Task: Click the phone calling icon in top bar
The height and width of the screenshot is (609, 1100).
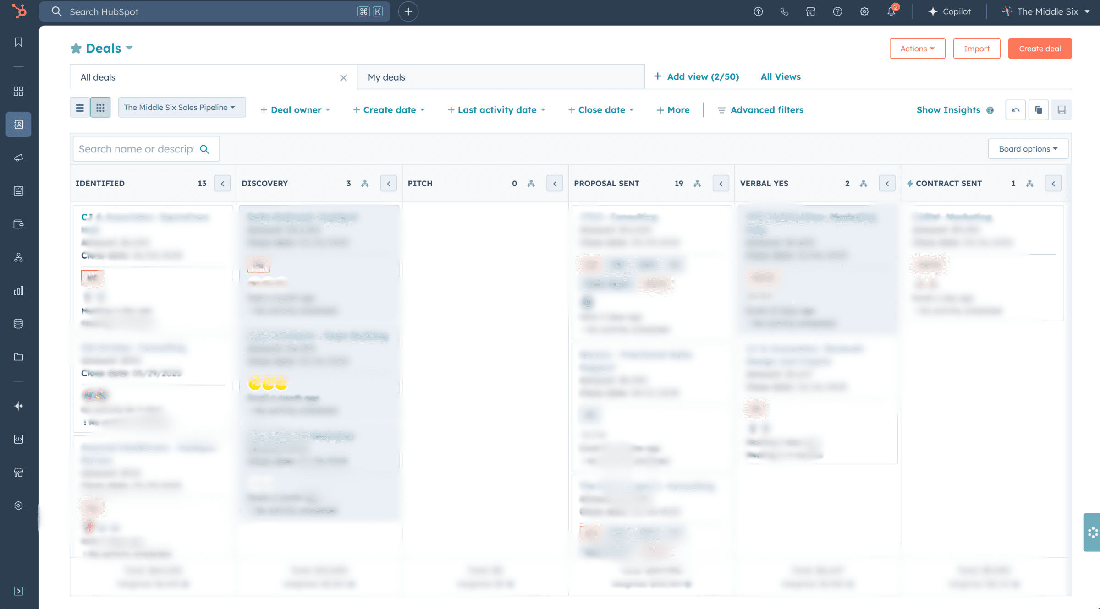Action: (x=784, y=11)
